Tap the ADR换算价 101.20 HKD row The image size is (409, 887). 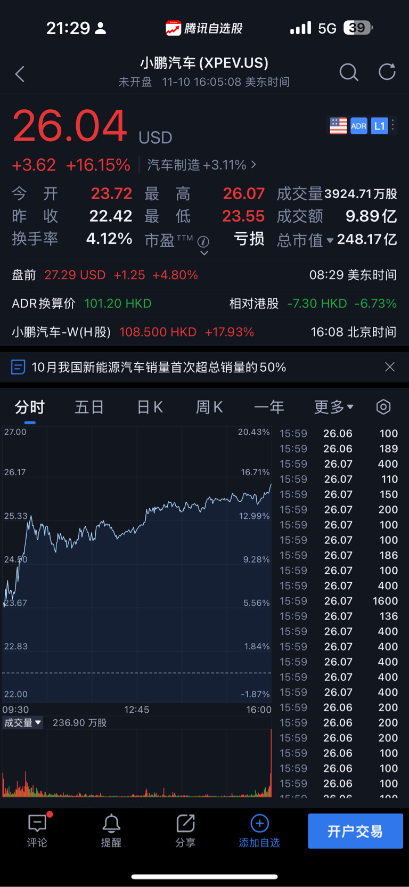82,304
